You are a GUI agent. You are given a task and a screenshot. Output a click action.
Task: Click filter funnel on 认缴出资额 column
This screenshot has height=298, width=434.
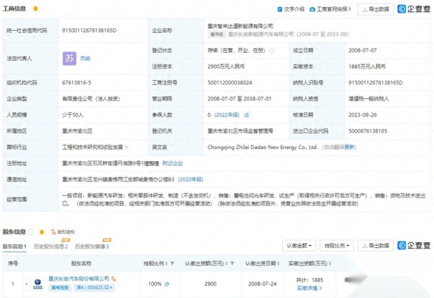(232, 263)
